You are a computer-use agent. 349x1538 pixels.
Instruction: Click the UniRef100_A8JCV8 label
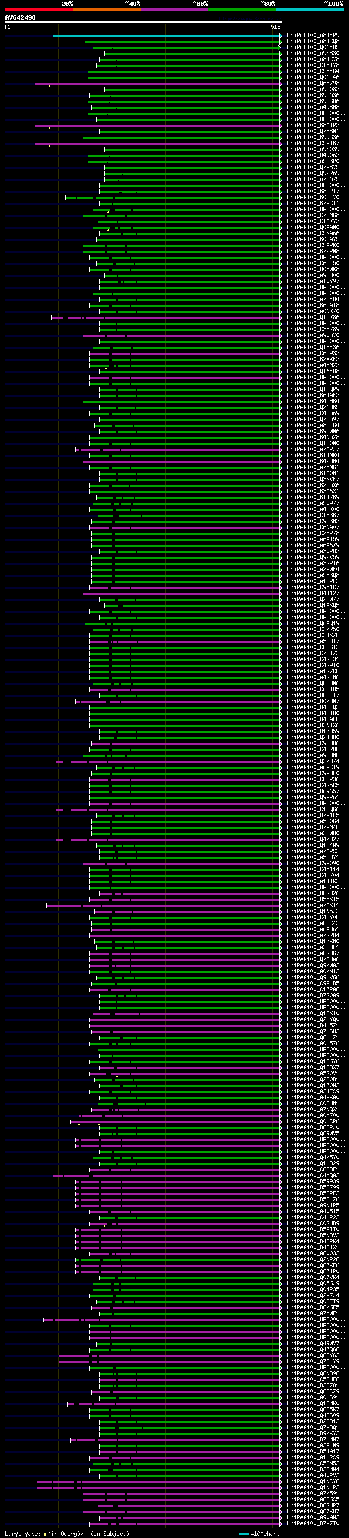(312, 59)
